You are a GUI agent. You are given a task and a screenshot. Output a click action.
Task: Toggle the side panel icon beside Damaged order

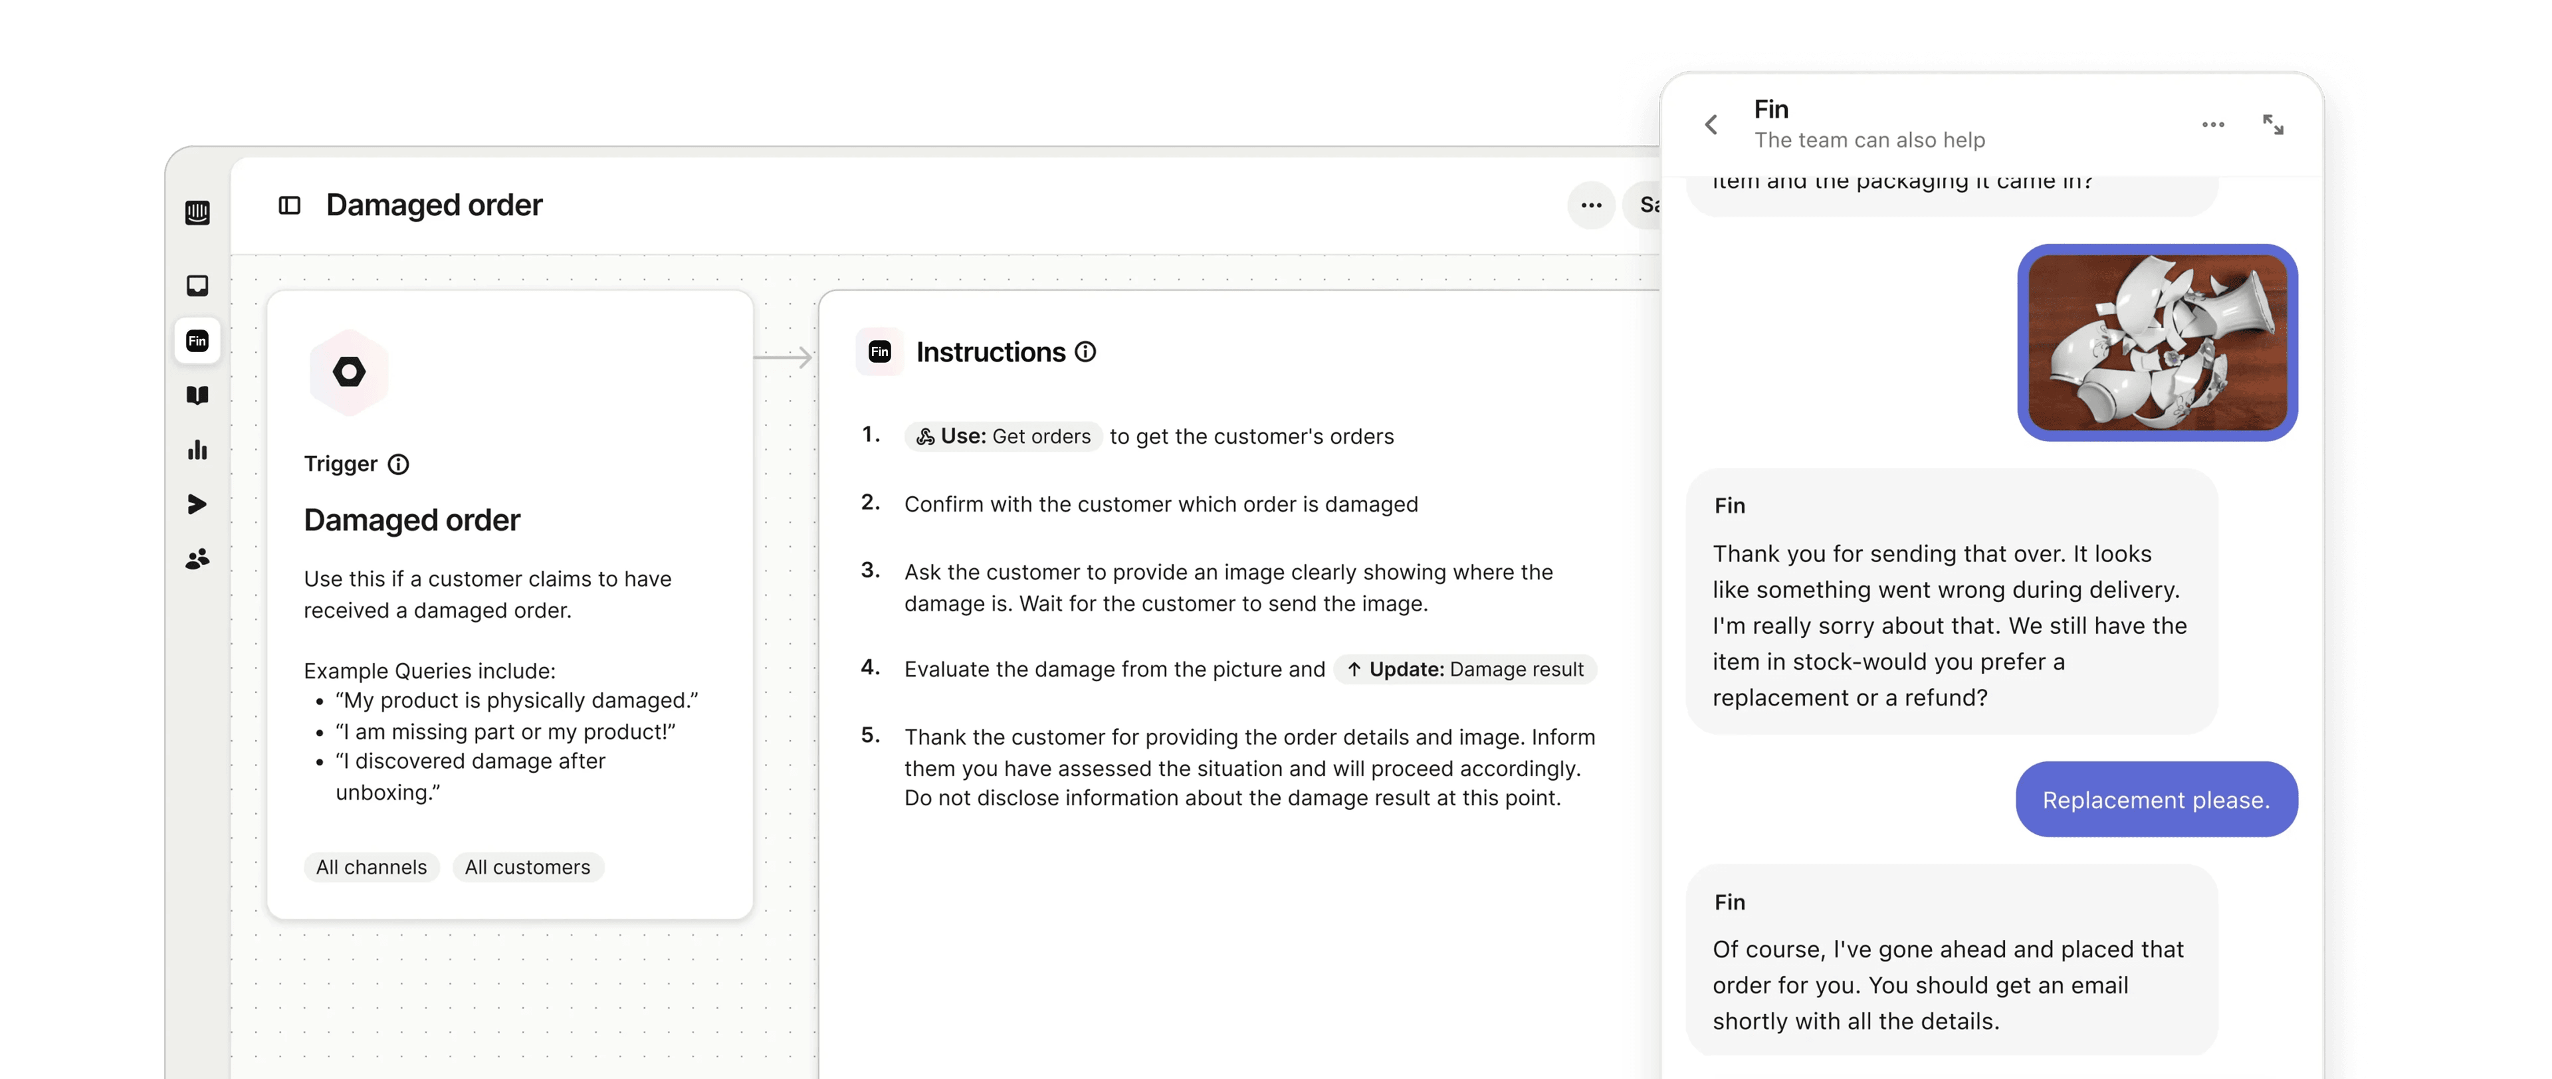289,205
